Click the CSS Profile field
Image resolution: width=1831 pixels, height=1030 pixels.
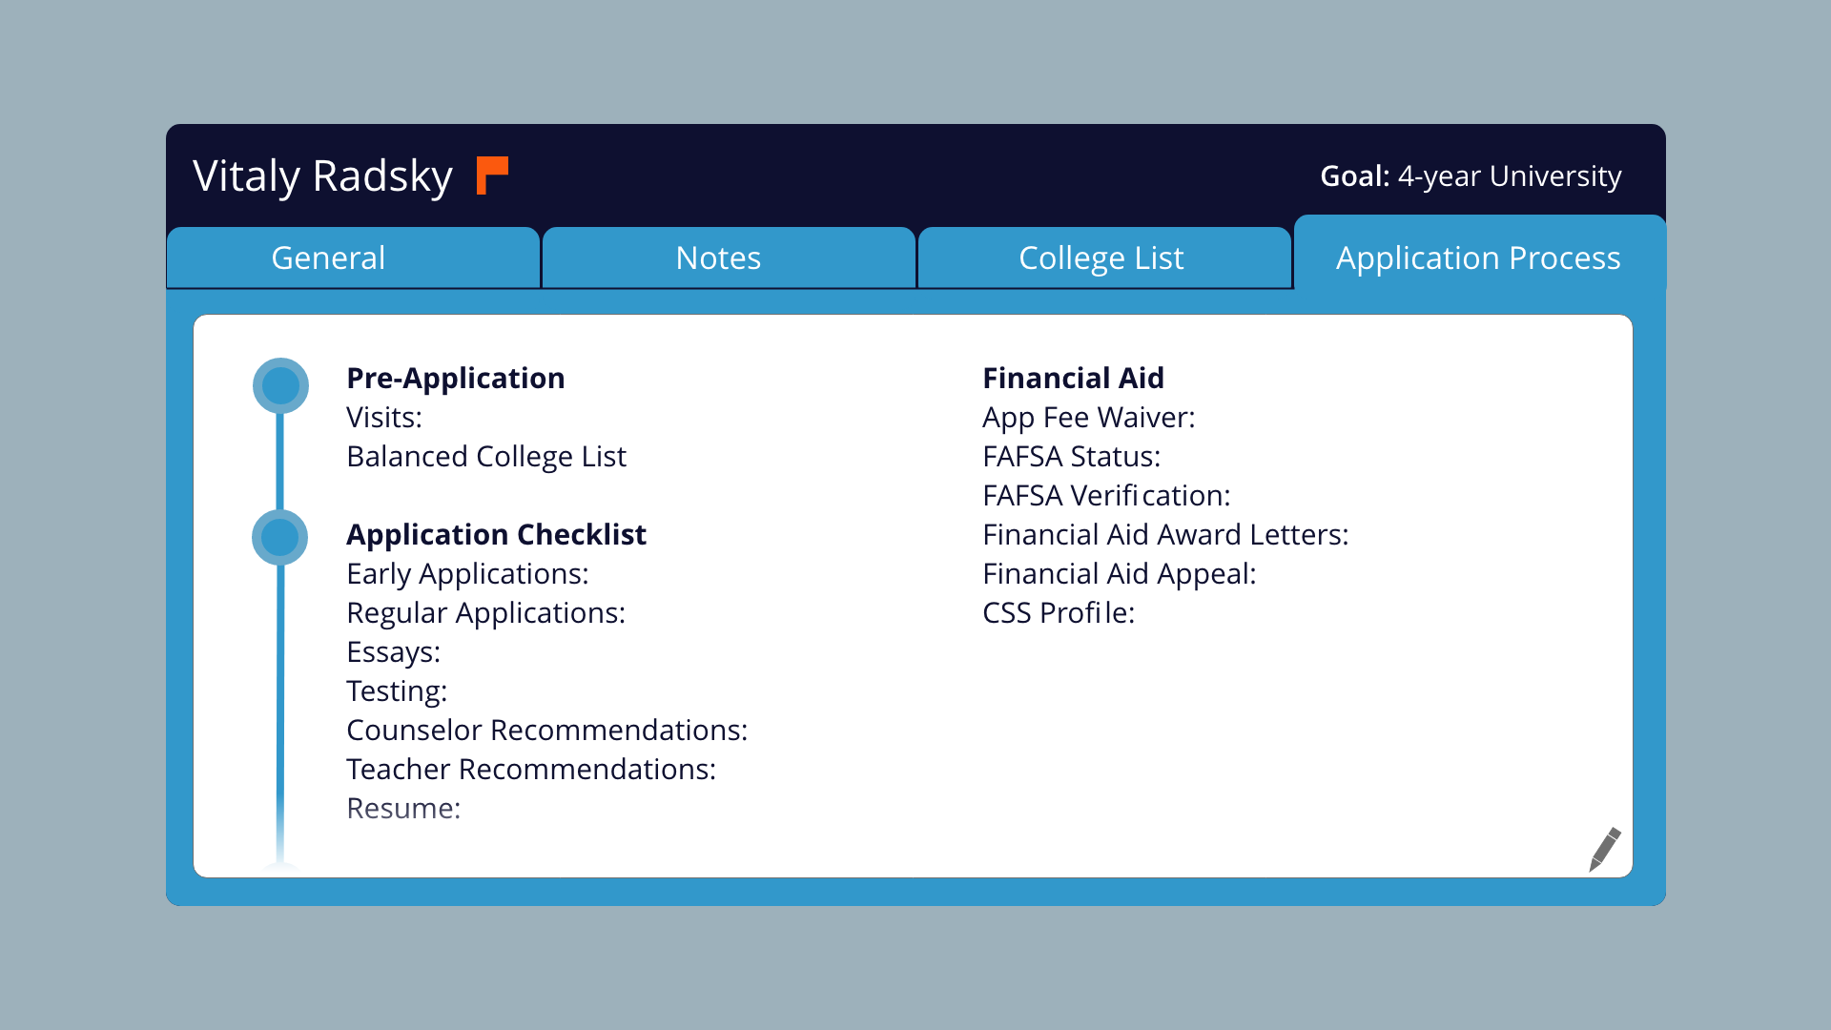(1059, 613)
